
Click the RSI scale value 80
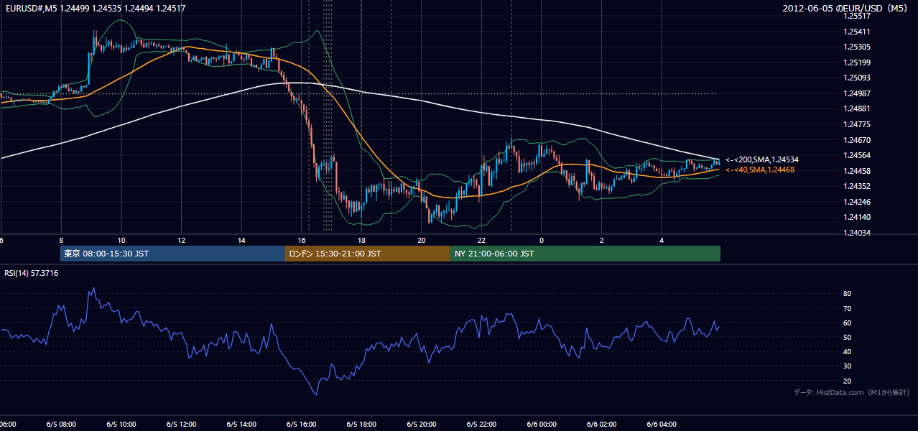[x=847, y=294]
